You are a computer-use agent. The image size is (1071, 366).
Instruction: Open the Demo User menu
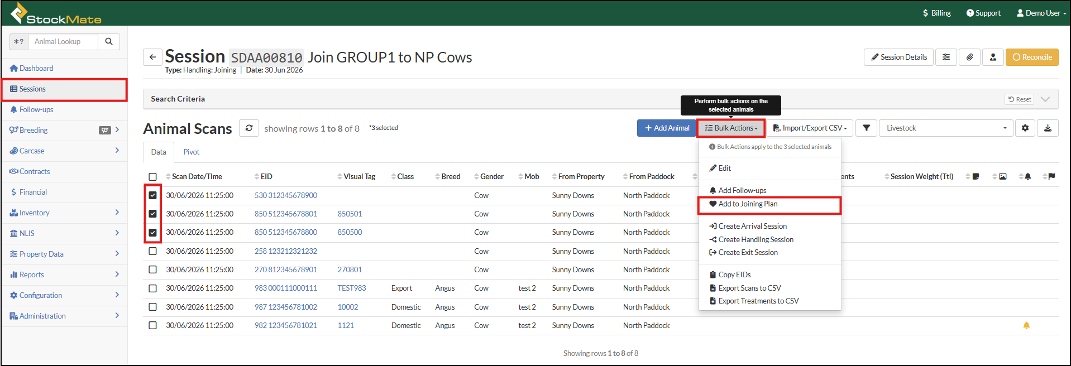point(1041,13)
